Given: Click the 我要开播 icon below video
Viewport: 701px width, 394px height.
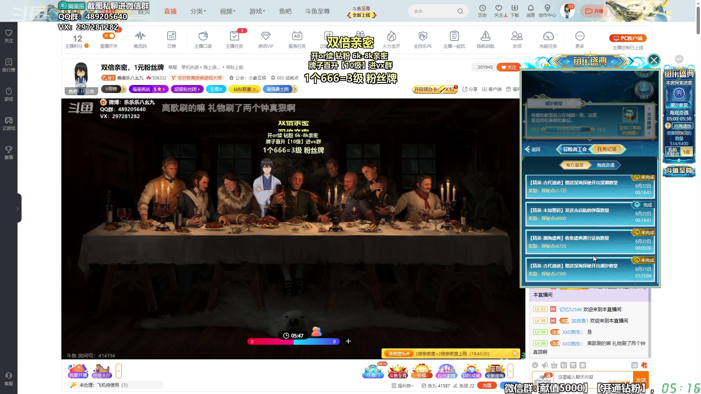Looking at the screenshot, I should [78, 371].
